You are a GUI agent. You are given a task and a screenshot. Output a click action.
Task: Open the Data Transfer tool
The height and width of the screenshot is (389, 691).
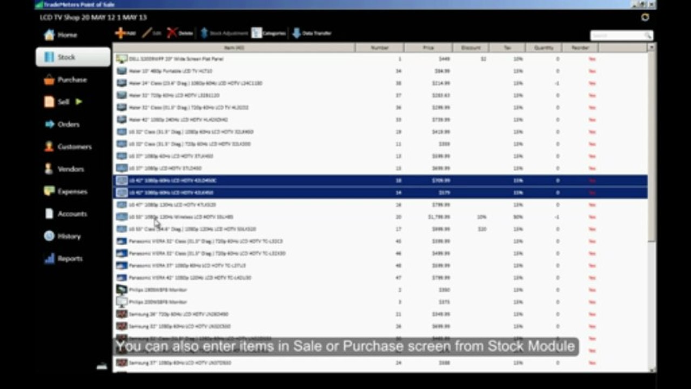312,33
